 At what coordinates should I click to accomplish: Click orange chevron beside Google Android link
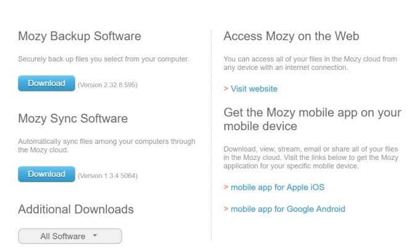226,208
